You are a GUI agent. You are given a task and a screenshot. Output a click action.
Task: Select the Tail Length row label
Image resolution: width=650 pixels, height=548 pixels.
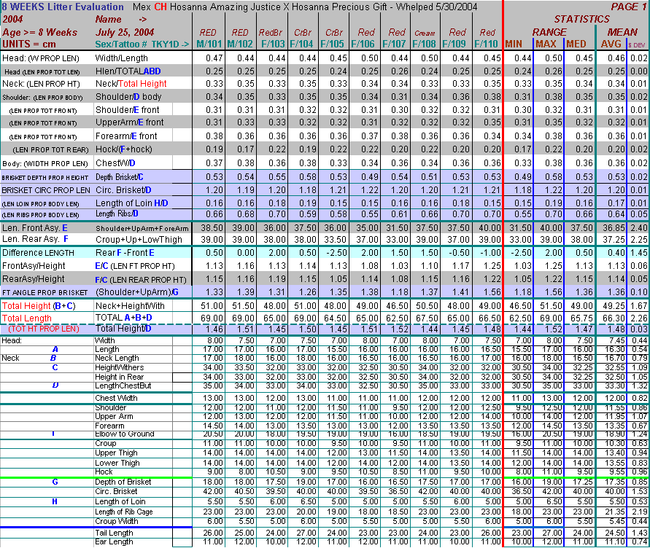coord(117,533)
